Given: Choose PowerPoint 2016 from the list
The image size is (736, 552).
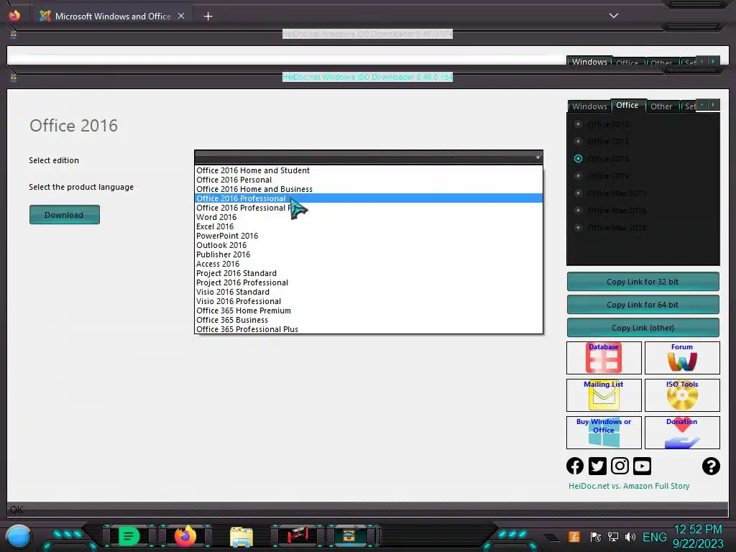Looking at the screenshot, I should point(369,236).
